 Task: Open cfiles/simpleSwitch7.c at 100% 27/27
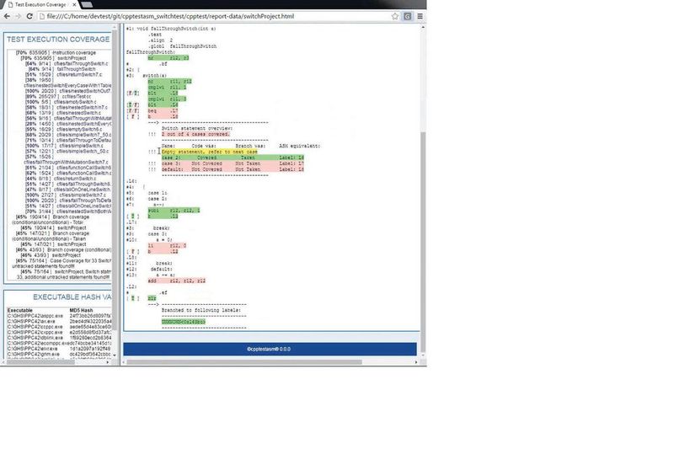tap(66, 195)
